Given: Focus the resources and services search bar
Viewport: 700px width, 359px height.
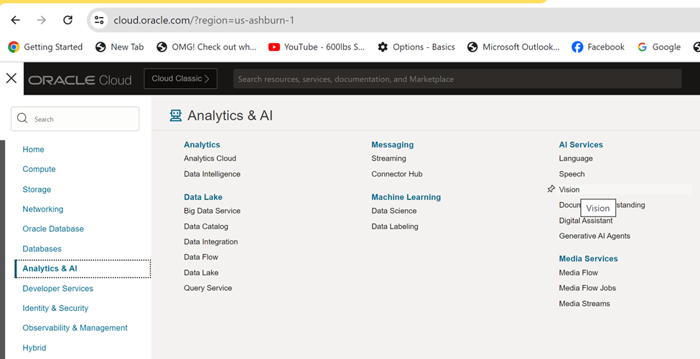Looking at the screenshot, I should click(x=457, y=79).
